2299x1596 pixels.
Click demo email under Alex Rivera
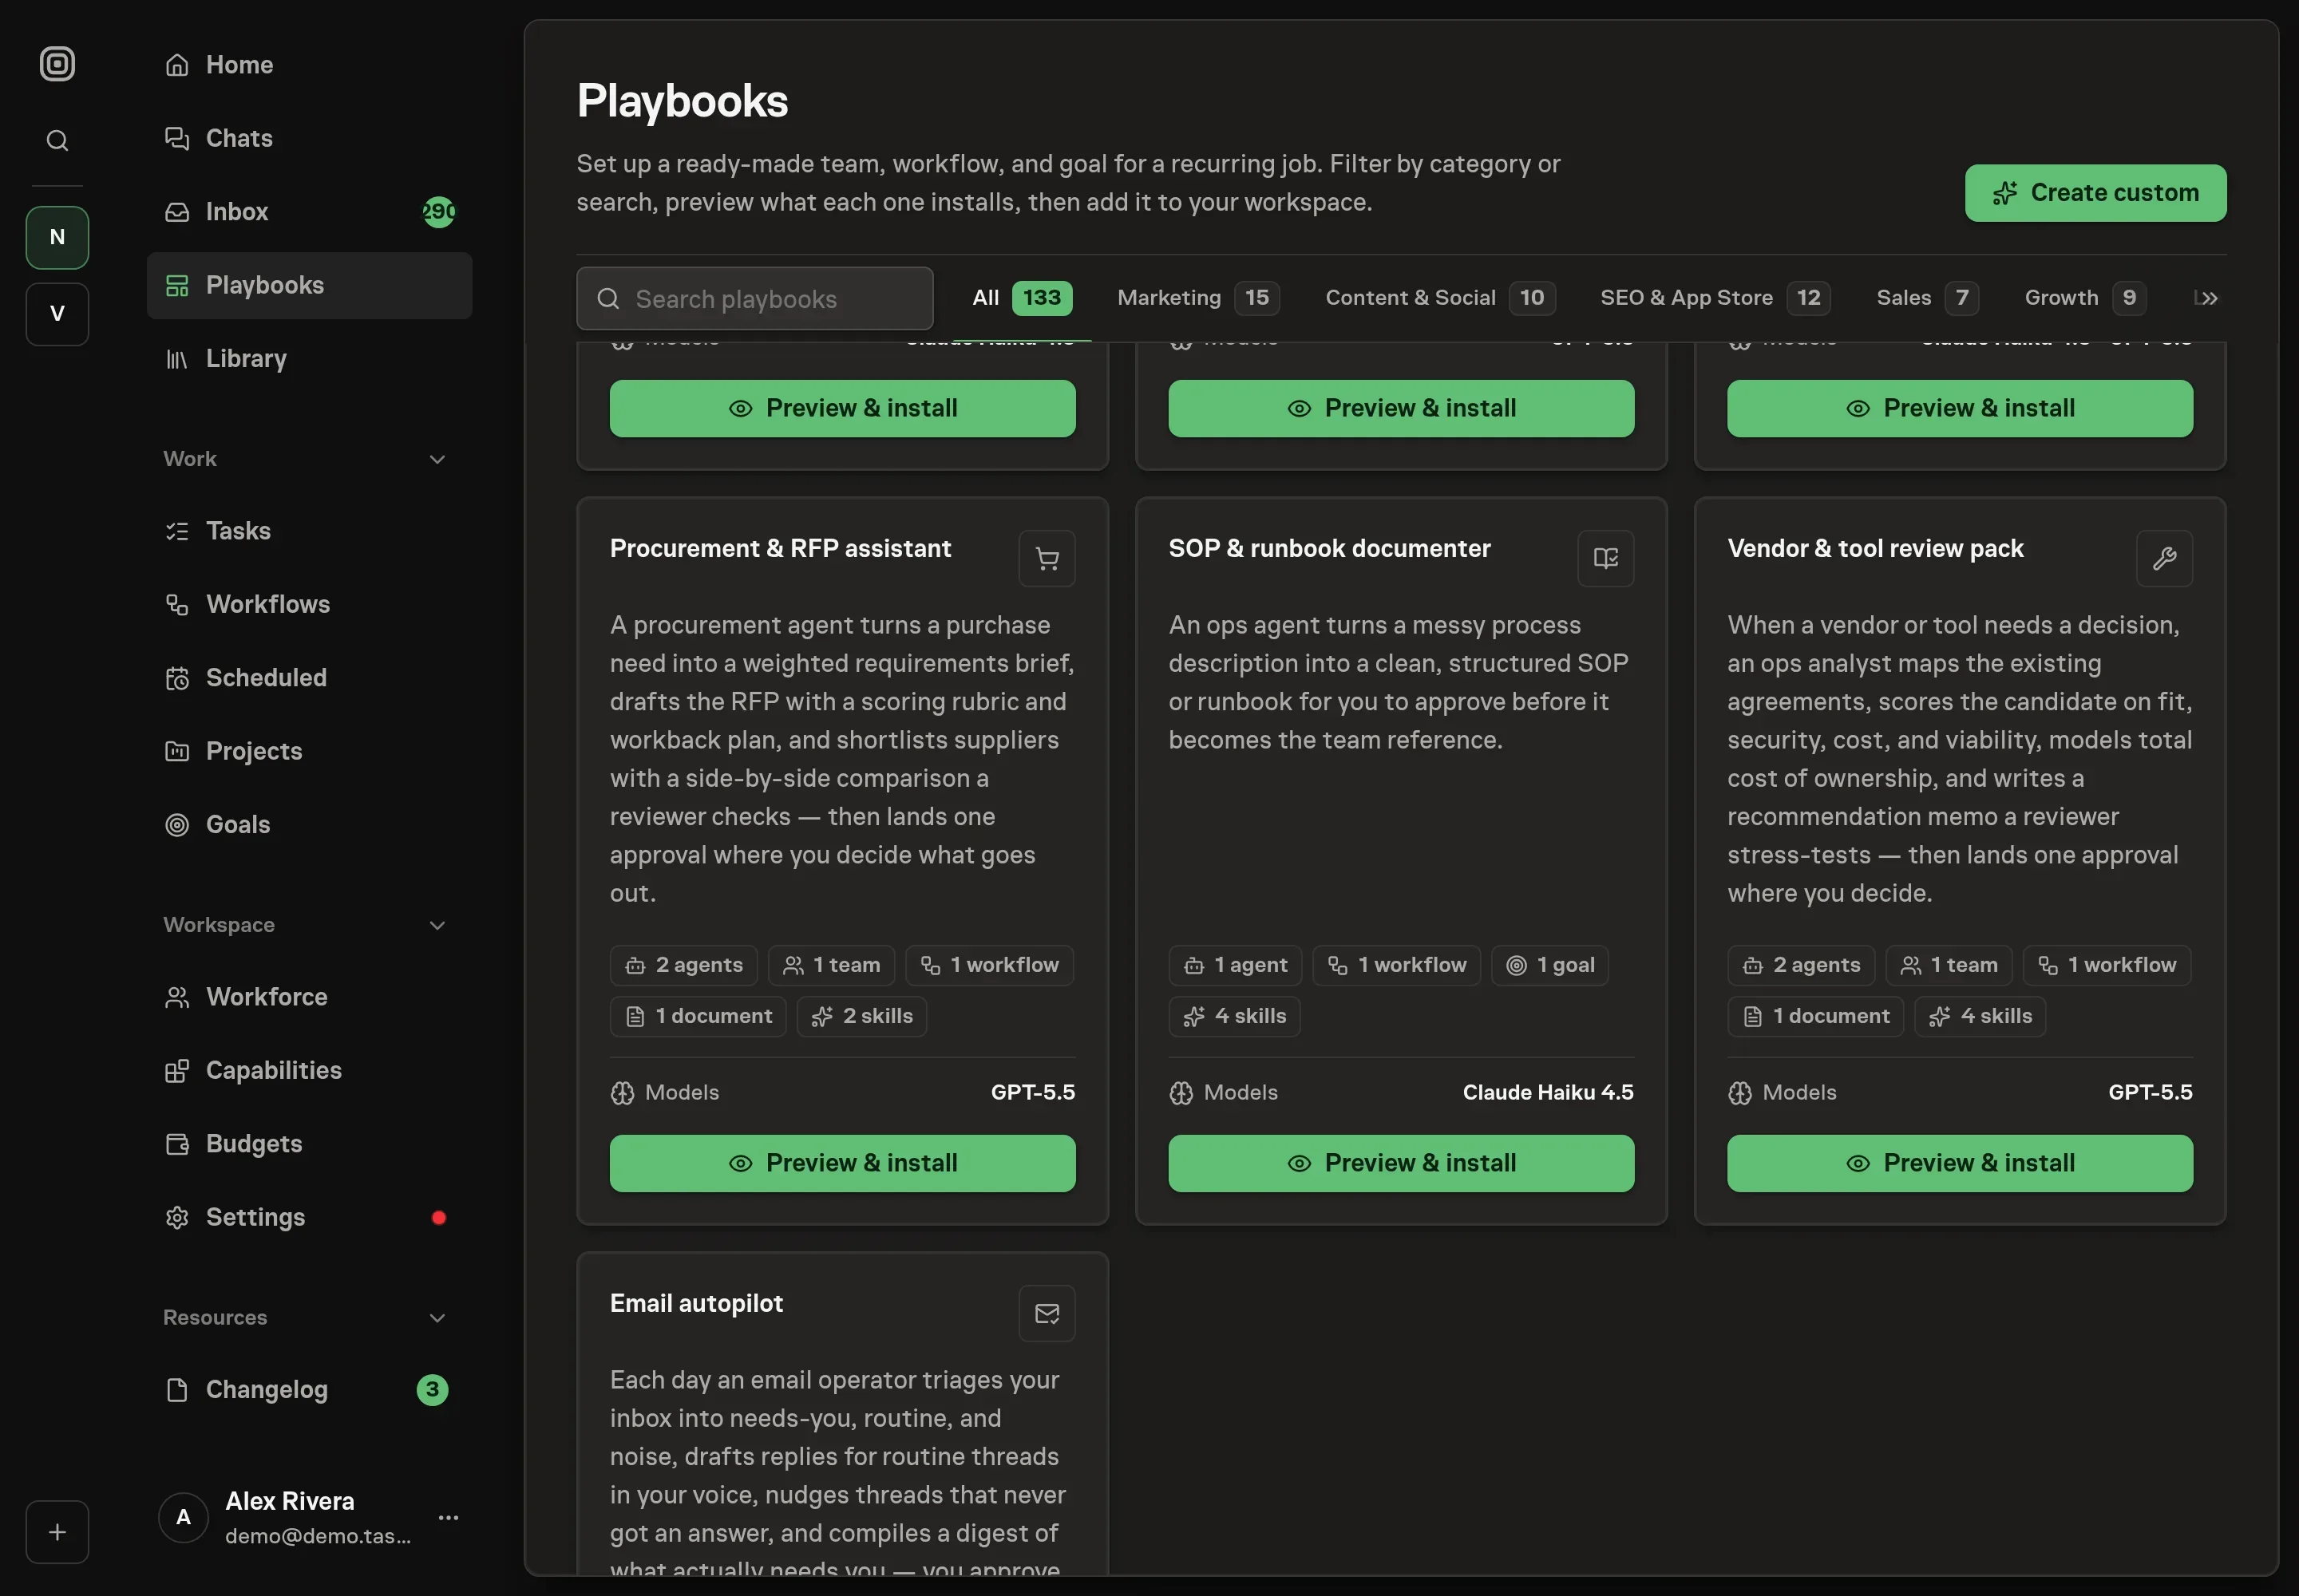[319, 1537]
